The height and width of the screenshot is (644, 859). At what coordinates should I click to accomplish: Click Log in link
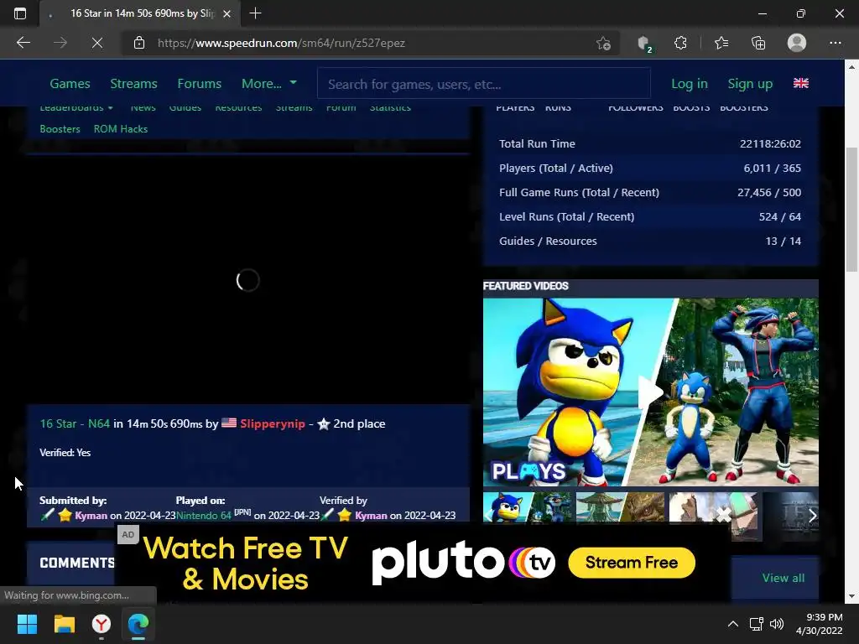690,83
